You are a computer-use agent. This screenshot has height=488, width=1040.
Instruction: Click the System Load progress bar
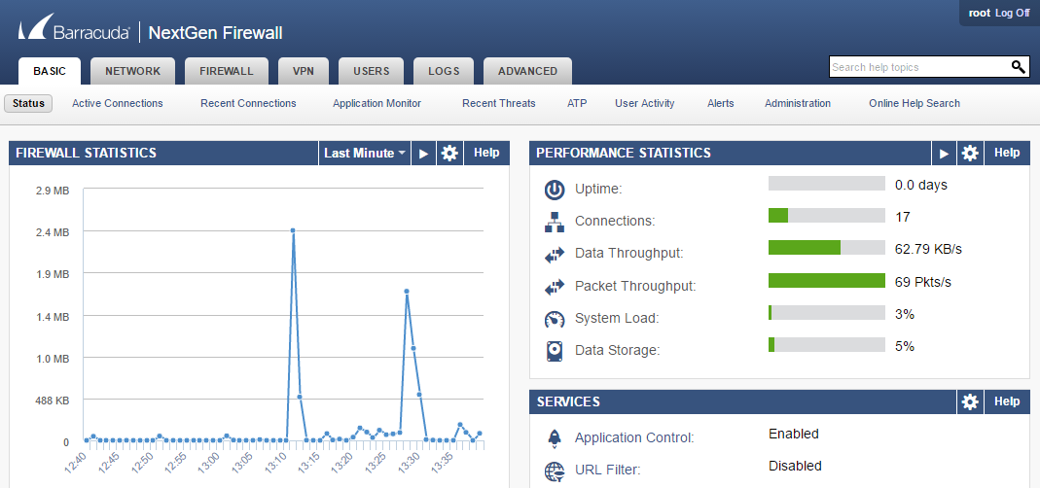click(x=826, y=313)
